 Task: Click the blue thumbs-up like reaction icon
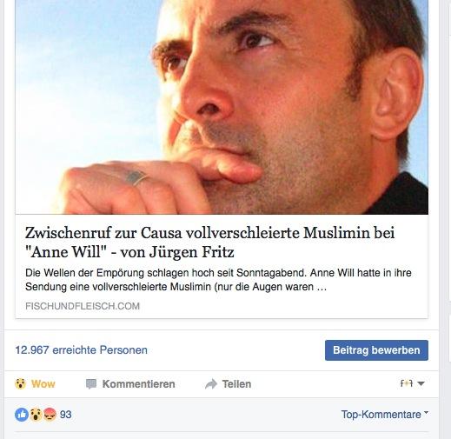(22, 415)
